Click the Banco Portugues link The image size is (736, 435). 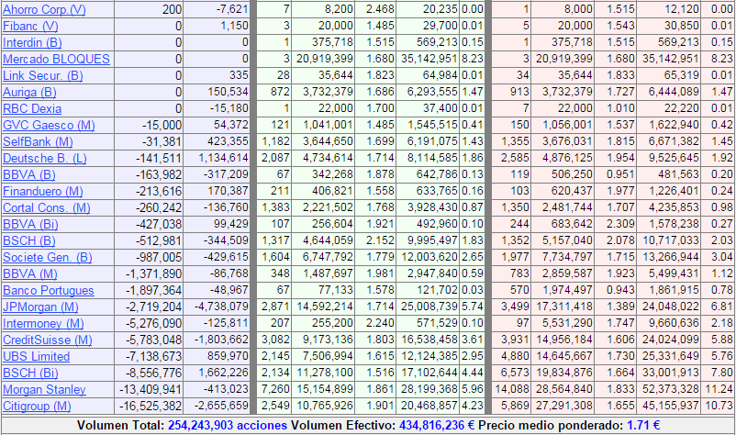(47, 290)
